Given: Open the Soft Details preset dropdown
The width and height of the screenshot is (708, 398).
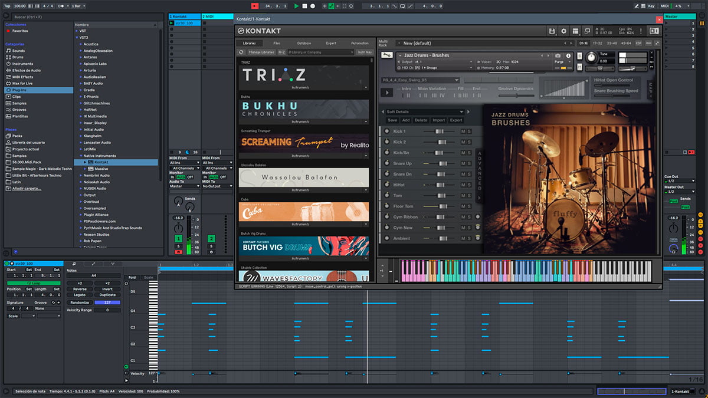Looking at the screenshot, I should click(425, 111).
